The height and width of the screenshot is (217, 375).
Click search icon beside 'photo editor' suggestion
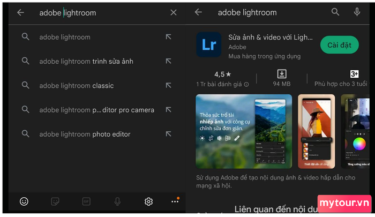[x=25, y=134]
